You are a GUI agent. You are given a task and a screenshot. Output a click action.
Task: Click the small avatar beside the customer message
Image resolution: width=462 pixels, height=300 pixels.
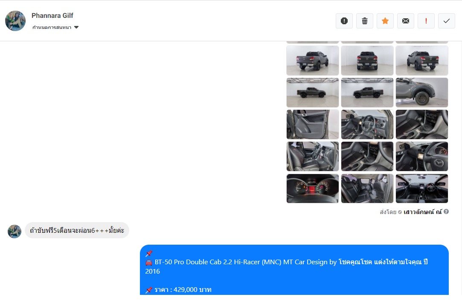pos(15,231)
